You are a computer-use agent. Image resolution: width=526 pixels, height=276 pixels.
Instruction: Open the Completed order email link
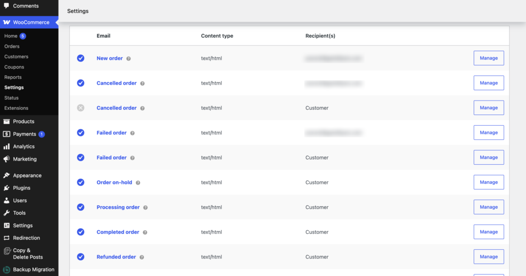(118, 232)
